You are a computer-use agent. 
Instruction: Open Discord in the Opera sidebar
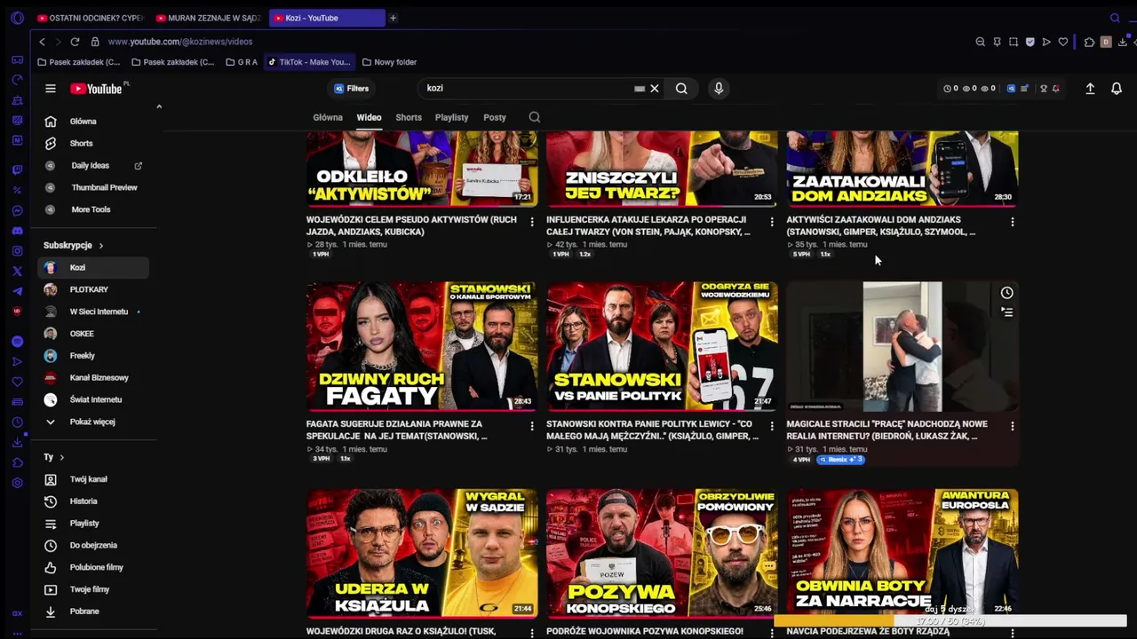point(17,231)
